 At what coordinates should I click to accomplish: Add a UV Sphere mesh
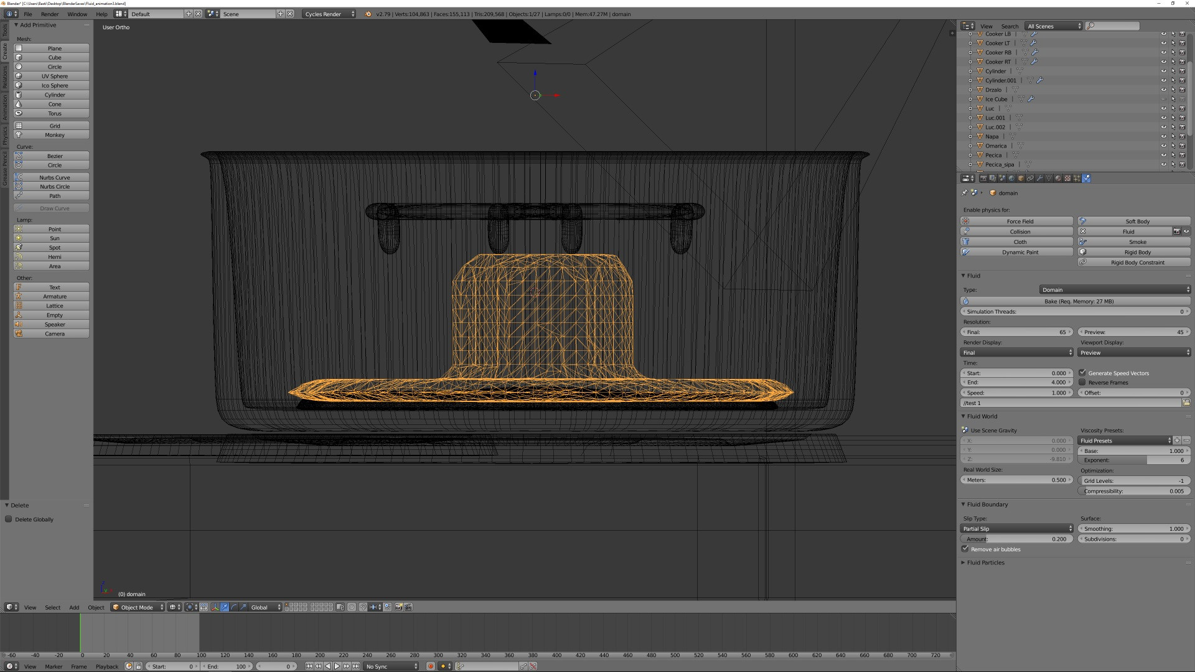point(52,76)
